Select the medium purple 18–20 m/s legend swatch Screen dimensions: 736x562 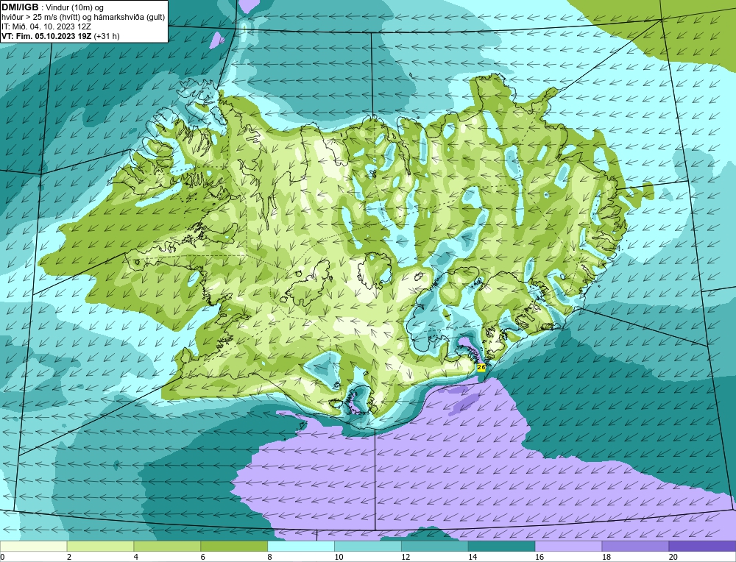pos(636,547)
